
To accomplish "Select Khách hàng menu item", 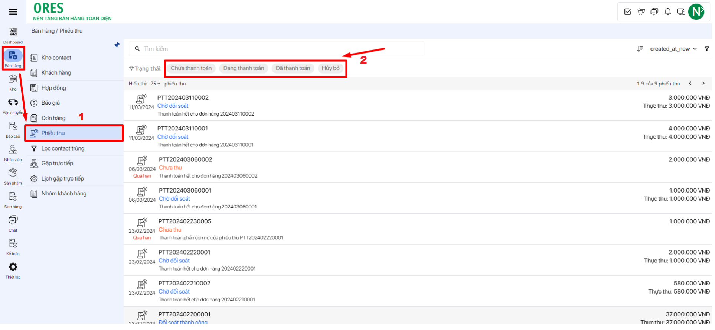I will click(x=56, y=73).
